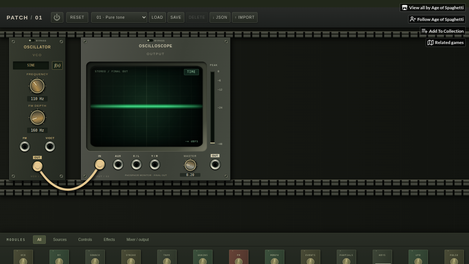Click the power button next to RESET
469x264 pixels.
tap(57, 17)
